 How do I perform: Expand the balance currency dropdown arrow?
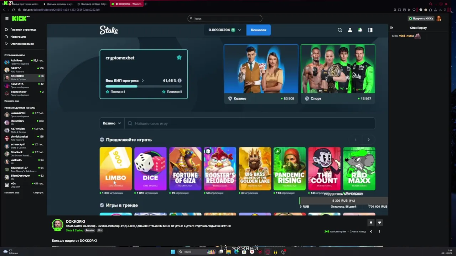click(x=239, y=30)
